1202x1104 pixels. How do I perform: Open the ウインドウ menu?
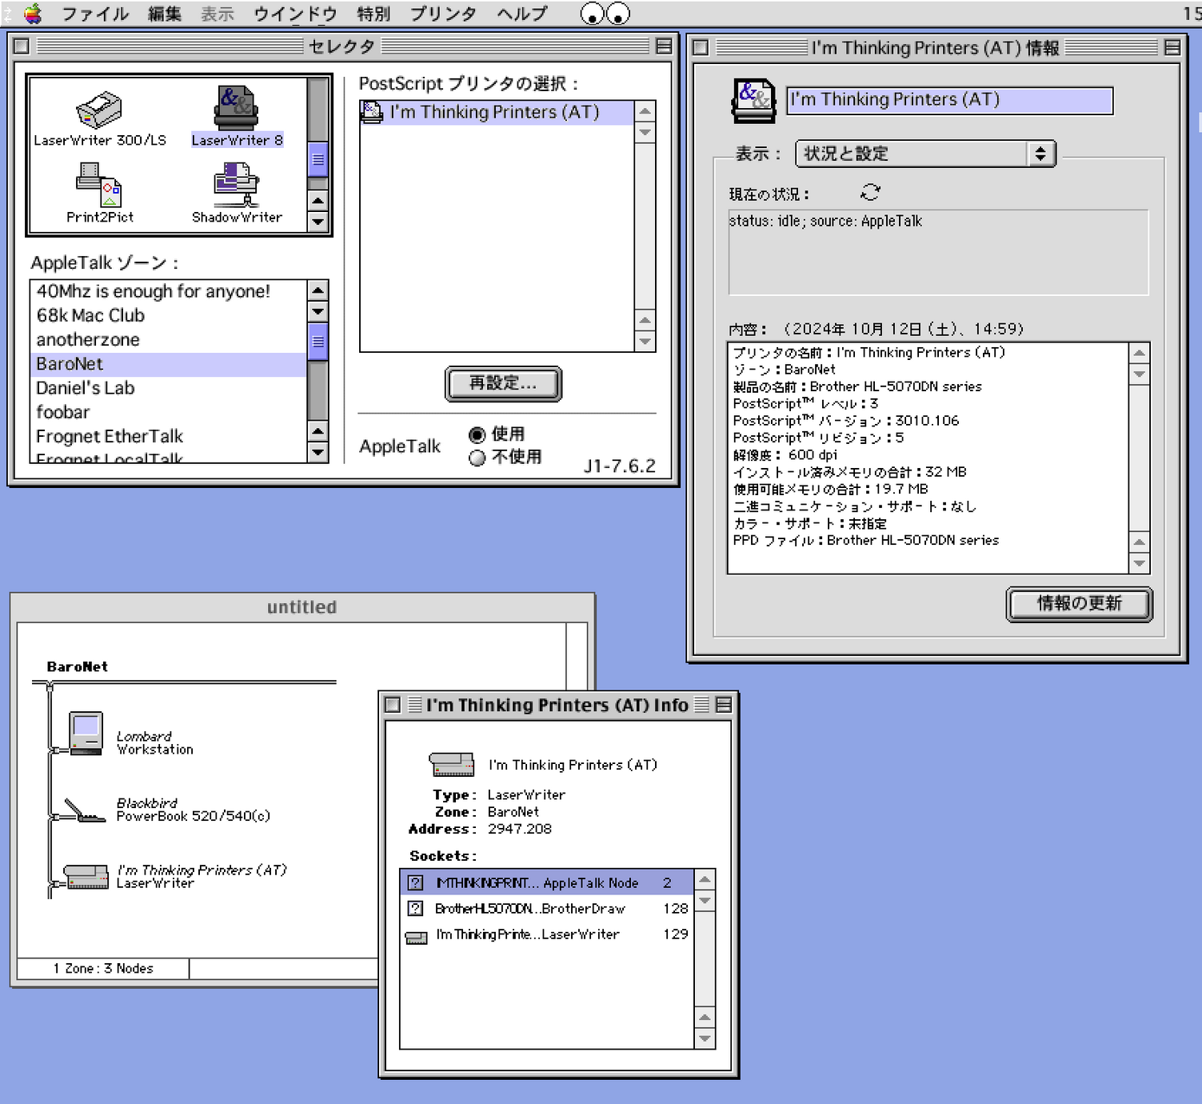[295, 14]
